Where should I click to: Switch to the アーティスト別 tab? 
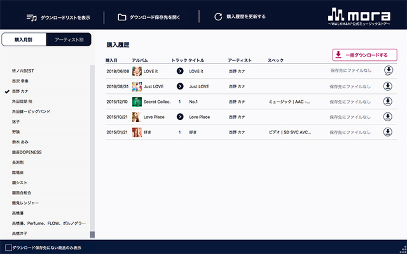pos(69,40)
